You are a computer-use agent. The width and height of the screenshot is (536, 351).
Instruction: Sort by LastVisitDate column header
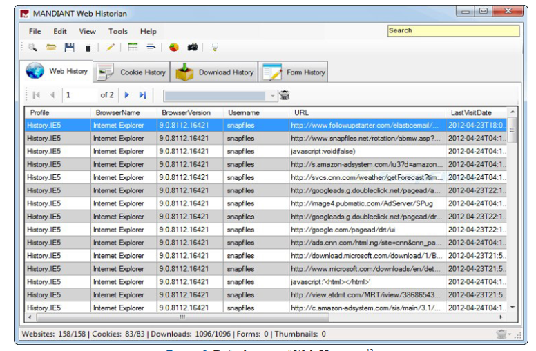click(x=476, y=112)
